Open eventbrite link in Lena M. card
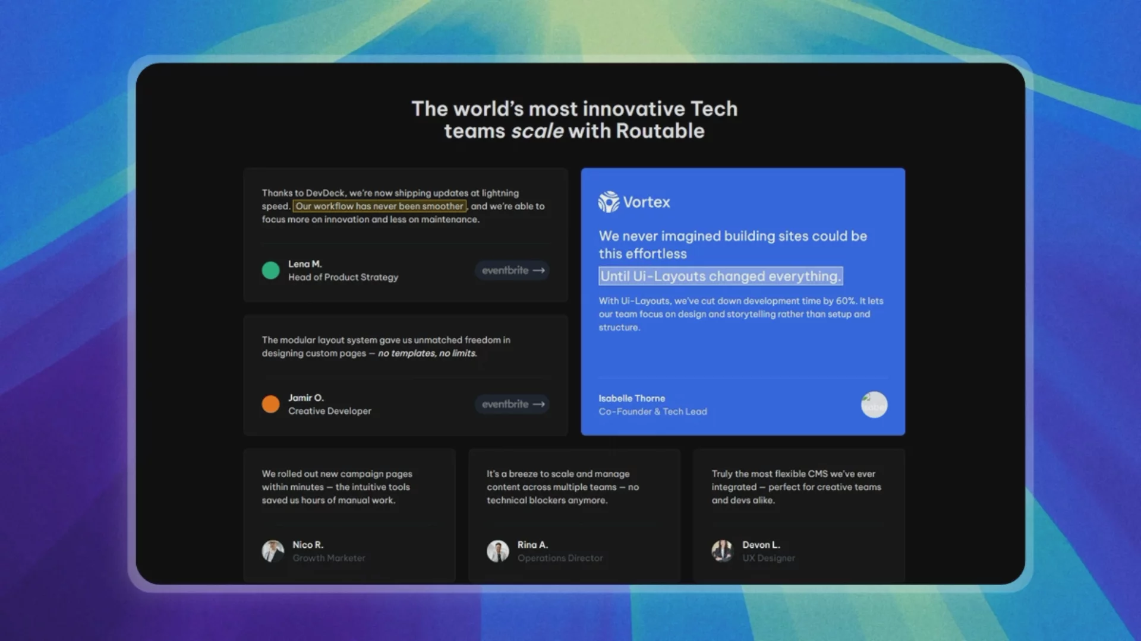Viewport: 1141px width, 641px height. click(512, 271)
